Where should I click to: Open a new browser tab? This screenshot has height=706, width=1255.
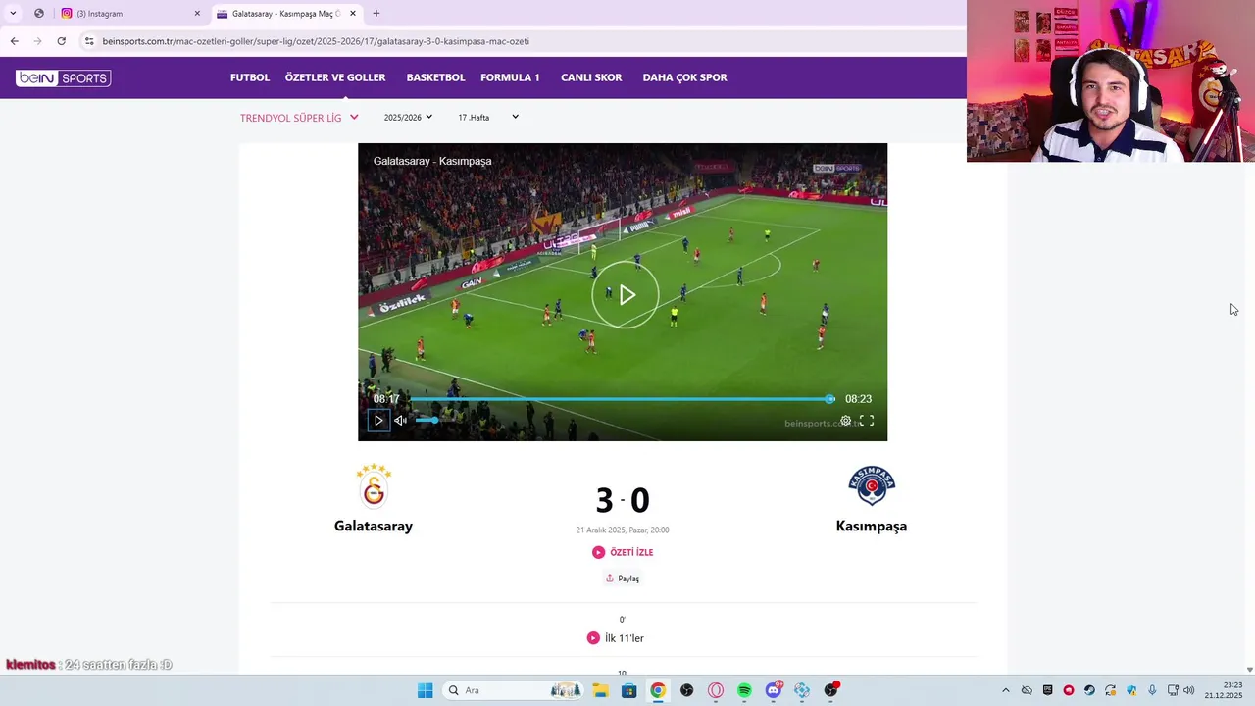376,14
